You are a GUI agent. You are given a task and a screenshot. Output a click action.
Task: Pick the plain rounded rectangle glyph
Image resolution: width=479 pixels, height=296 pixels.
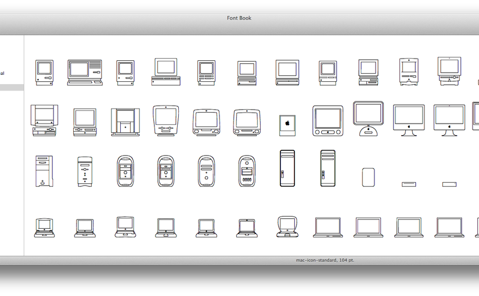tap(368, 177)
